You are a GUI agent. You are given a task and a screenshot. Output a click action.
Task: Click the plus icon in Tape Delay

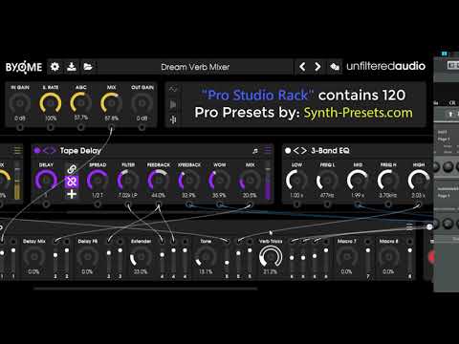pyautogui.click(x=72, y=194)
